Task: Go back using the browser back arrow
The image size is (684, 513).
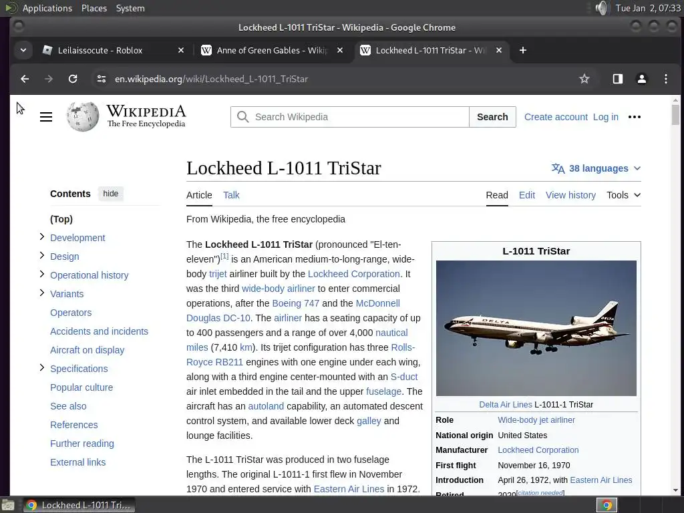Action: [x=25, y=79]
